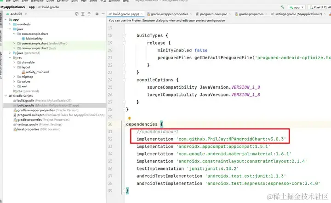The width and height of the screenshot is (331, 203).
Task: Click MyApplication27 breadcrumb in navigation bar
Action: pos(13,7)
